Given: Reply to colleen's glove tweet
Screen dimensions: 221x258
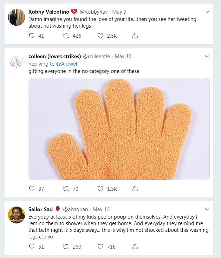Looking at the screenshot, I should [x=32, y=189].
